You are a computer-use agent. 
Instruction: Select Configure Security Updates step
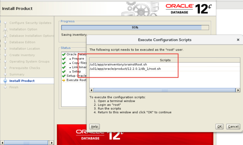pos(30,23)
